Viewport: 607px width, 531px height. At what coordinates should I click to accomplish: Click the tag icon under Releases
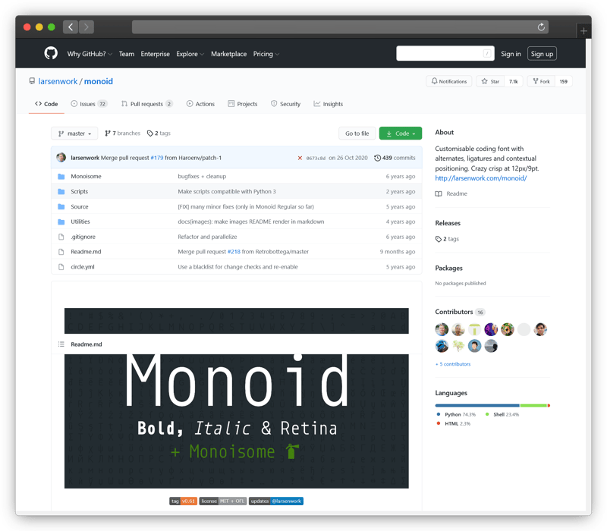tap(439, 239)
